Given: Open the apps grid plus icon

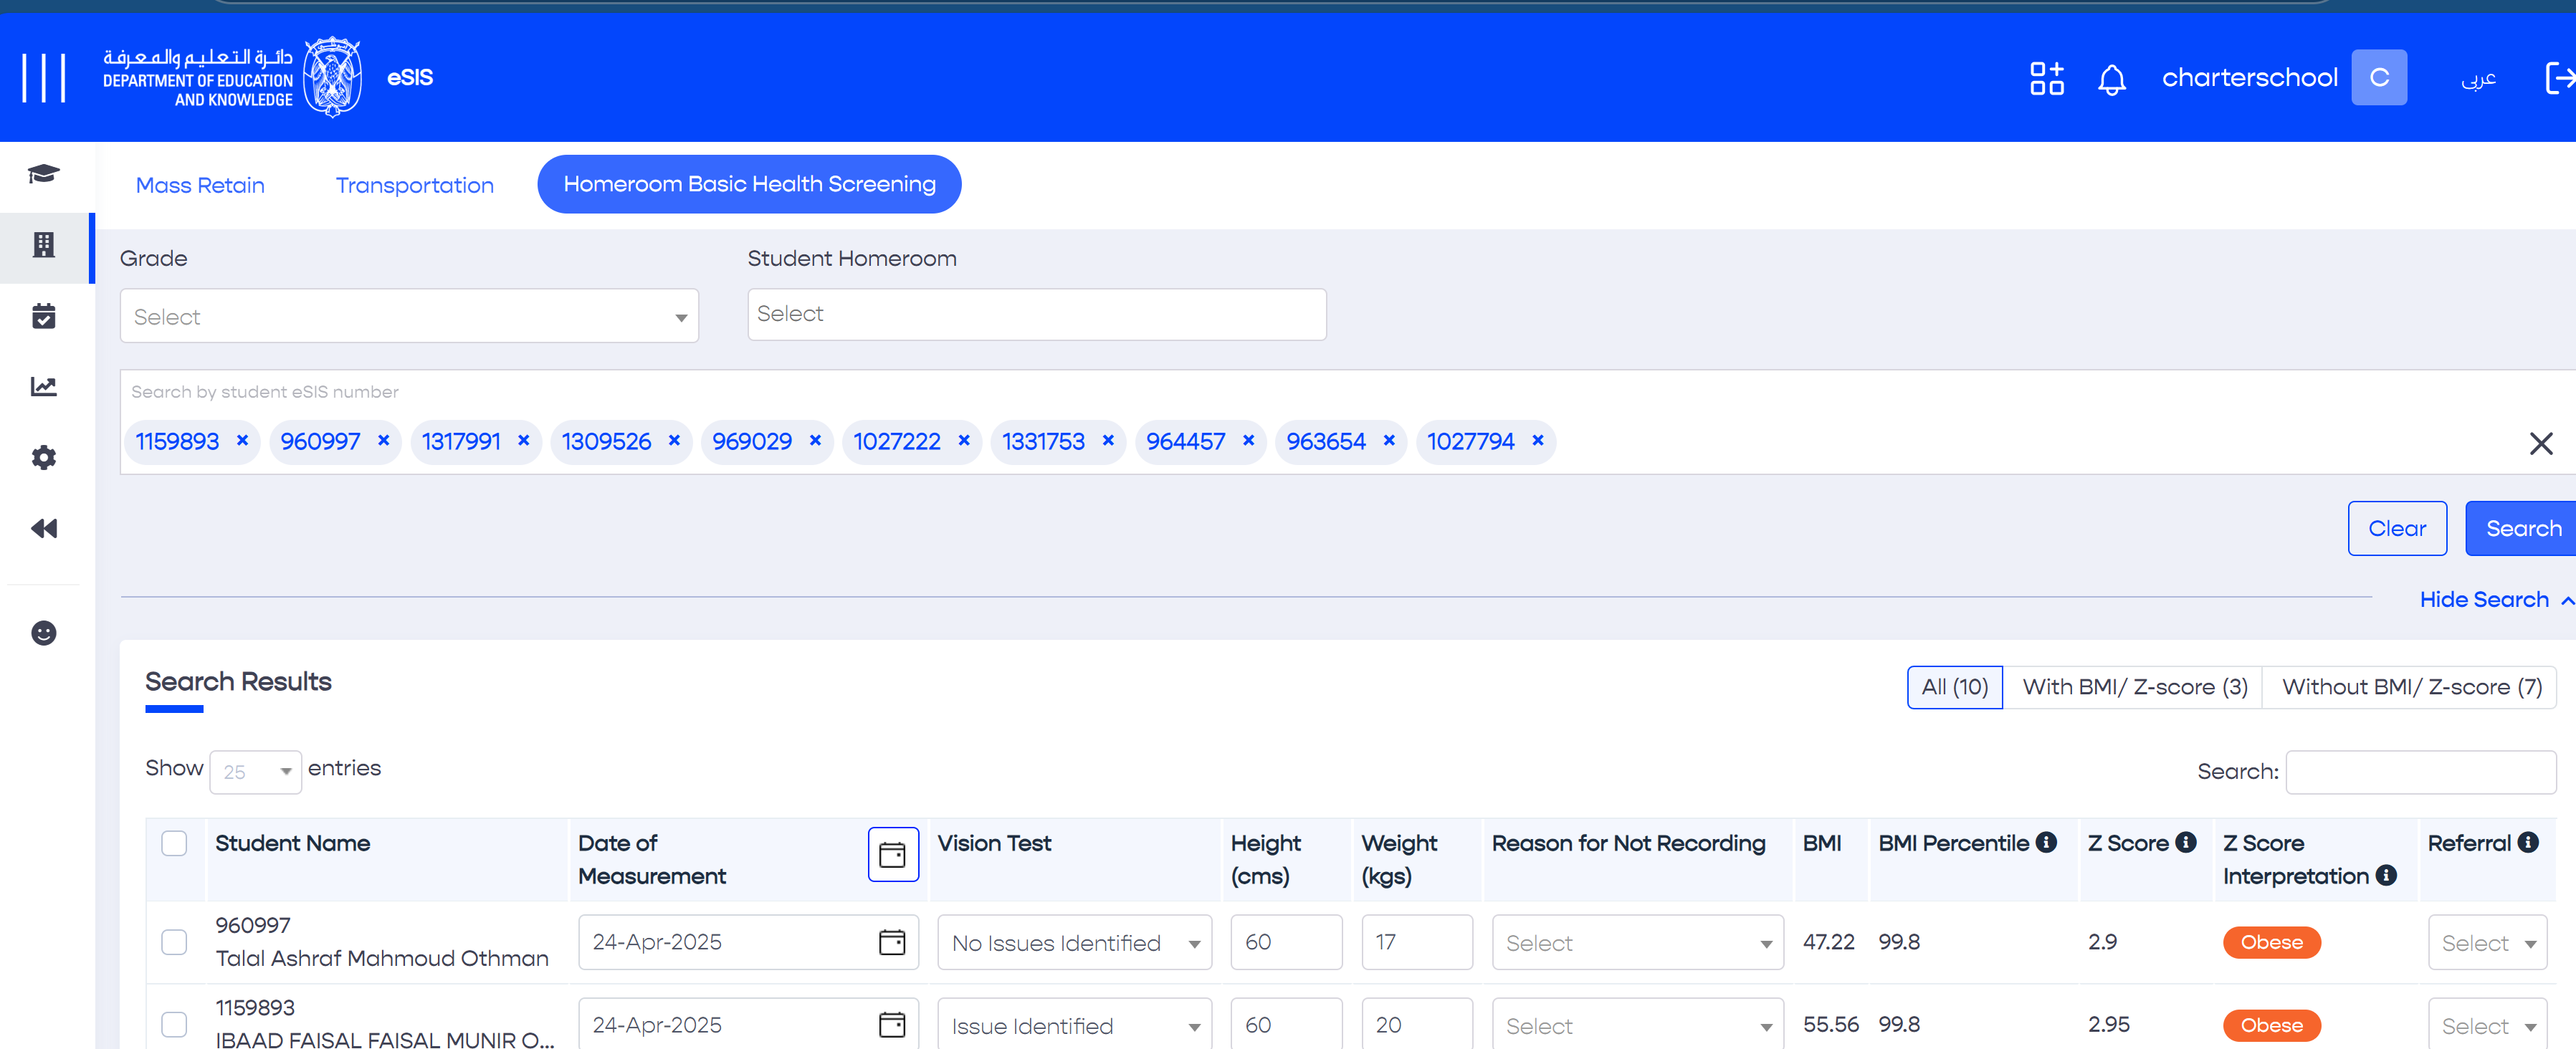Looking at the screenshot, I should [x=2046, y=78].
